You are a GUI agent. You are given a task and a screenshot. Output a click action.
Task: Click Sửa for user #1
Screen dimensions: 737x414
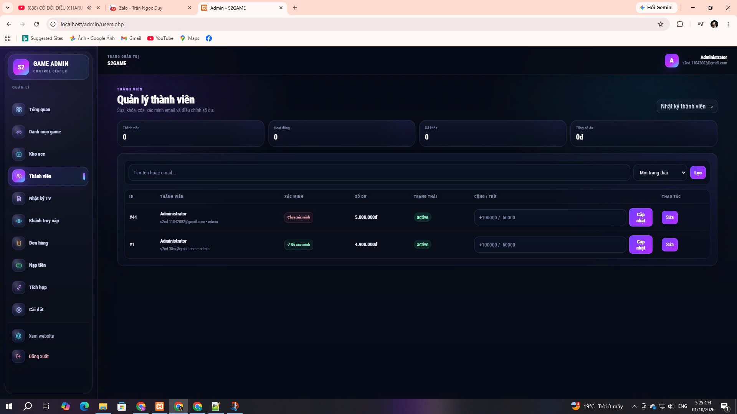tap(670, 245)
